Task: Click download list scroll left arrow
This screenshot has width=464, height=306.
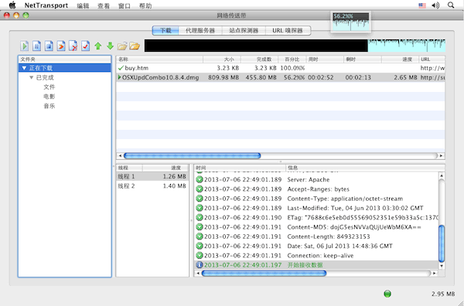Action: (x=120, y=155)
